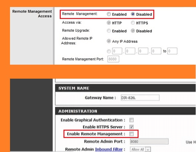Click third octet field of remote IP
196x152 pixels.
143,51
